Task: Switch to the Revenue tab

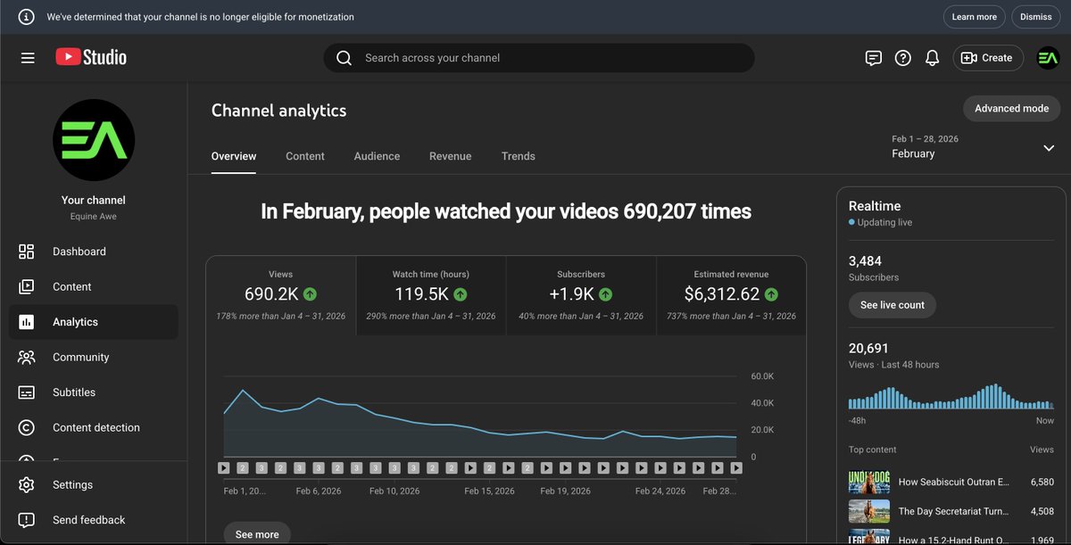Action: 450,156
